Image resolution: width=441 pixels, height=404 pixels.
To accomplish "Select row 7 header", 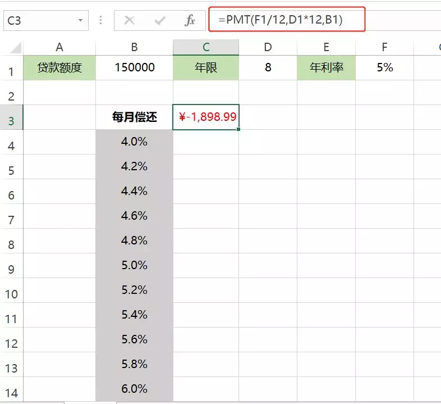I will (x=11, y=216).
